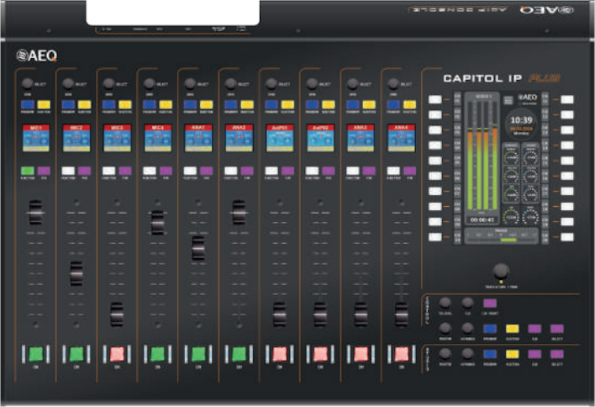Screen dimensions: 595x407
Task: Turn on red ON button for MIC3
Action: (118, 354)
